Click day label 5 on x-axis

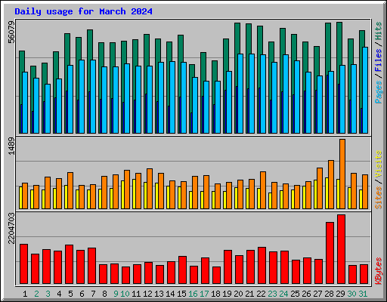pyautogui.click(x=70, y=294)
